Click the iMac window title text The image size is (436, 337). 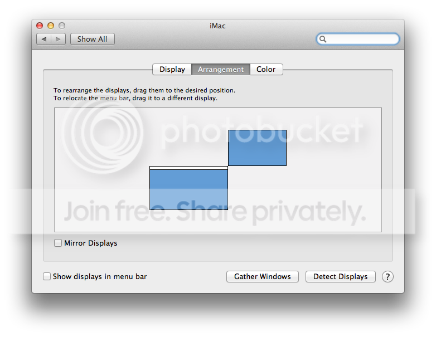tap(217, 26)
